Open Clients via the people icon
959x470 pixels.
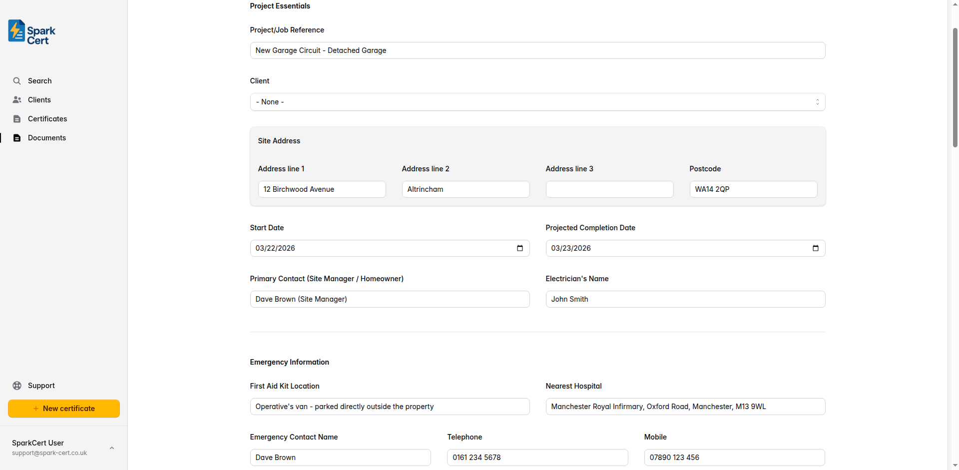pos(17,99)
